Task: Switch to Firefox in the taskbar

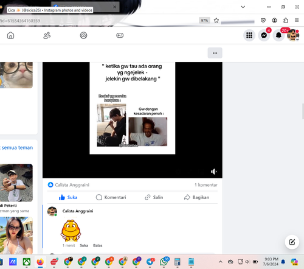Action: 40,262
